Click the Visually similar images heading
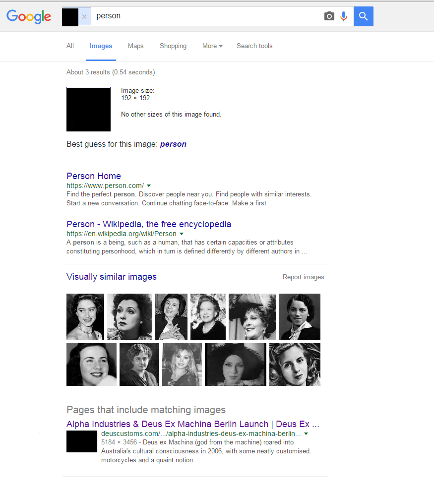Viewport: 434px width, 497px height. (112, 277)
